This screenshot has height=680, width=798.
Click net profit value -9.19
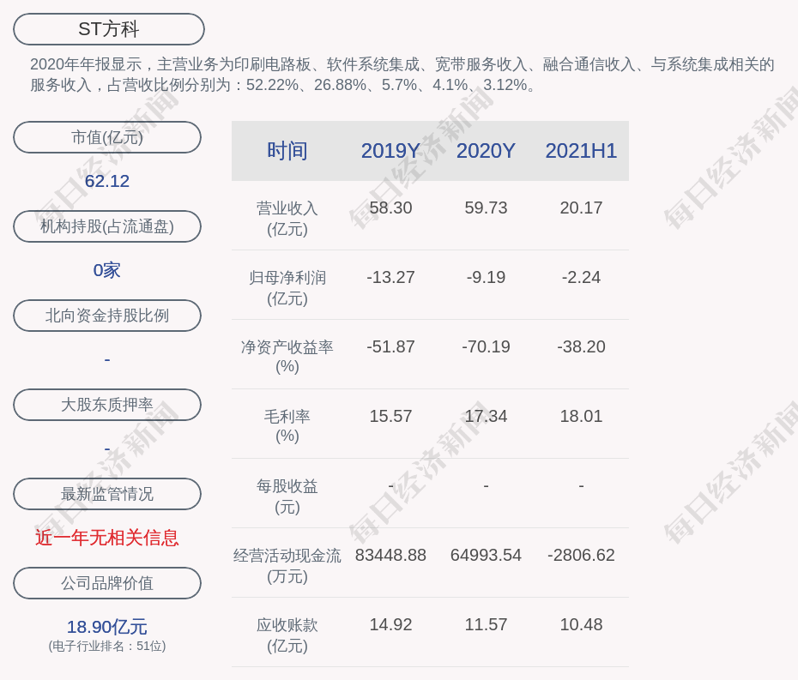coord(486,277)
